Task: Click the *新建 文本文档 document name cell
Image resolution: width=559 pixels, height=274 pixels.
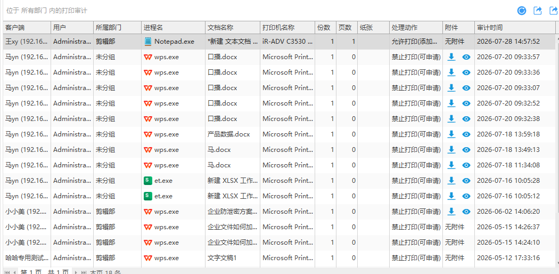Action: pyautogui.click(x=233, y=42)
